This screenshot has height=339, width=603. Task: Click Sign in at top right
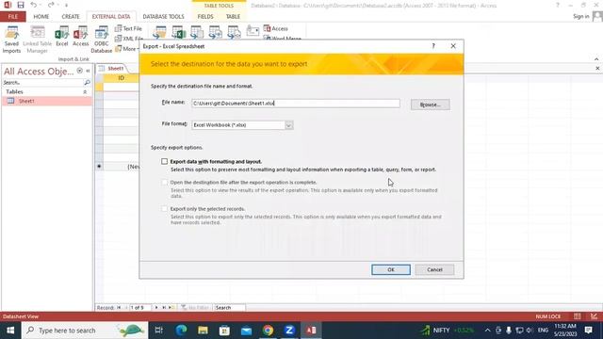(580, 17)
